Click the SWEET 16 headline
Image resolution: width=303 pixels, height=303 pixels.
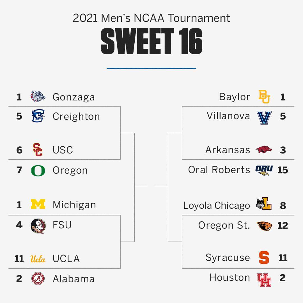coord(151,42)
